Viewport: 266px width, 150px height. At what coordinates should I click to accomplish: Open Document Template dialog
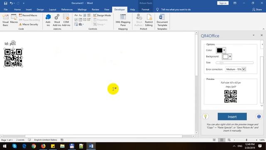click(x=162, y=20)
